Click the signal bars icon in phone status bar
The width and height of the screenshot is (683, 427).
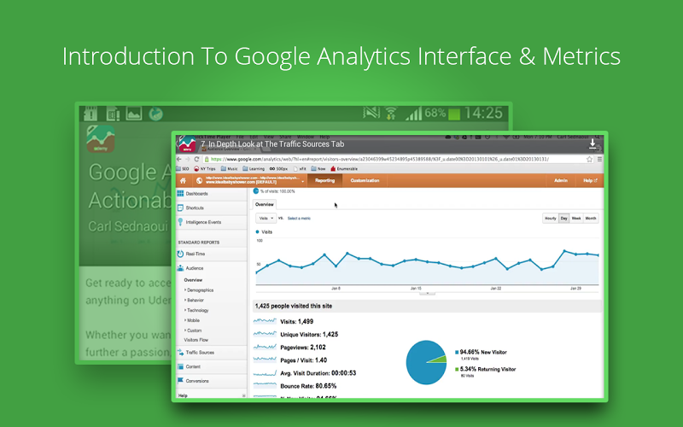tap(413, 114)
